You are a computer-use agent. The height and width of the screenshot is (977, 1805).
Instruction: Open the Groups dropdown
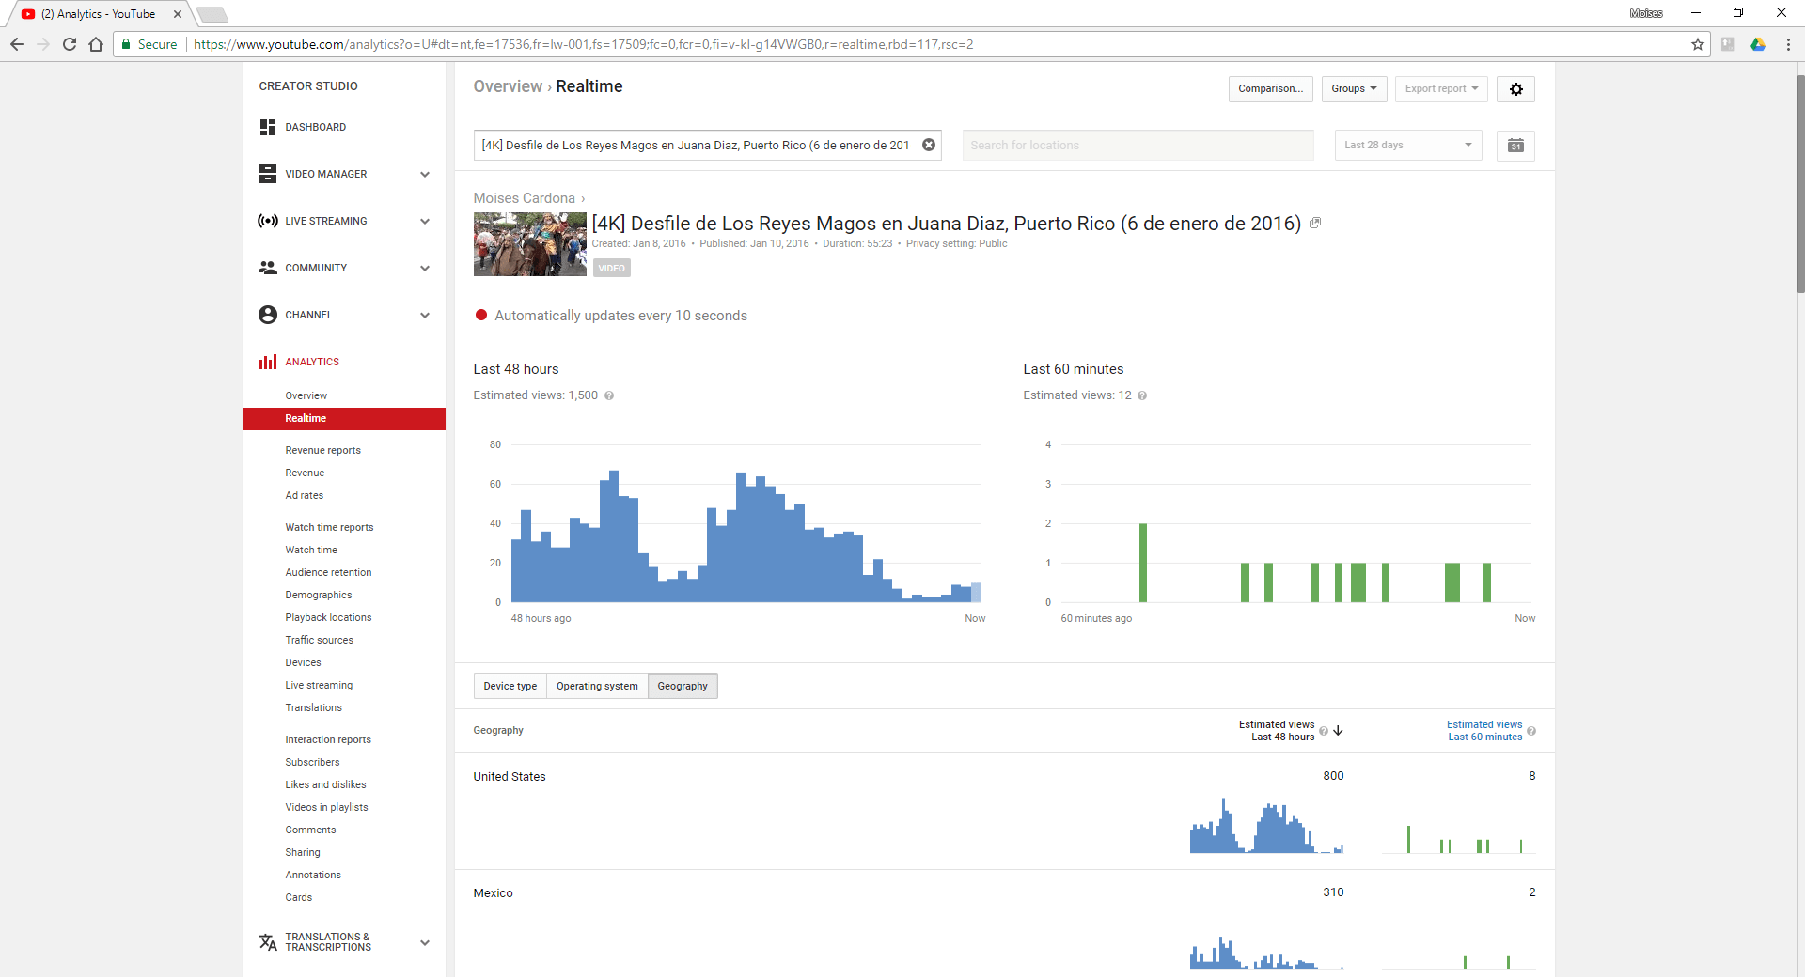pos(1354,89)
